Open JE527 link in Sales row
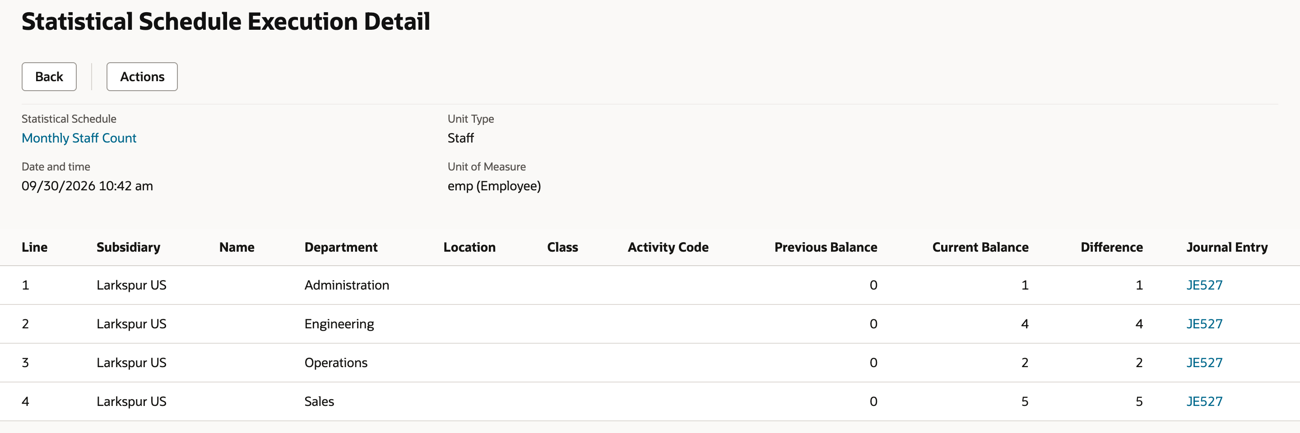This screenshot has height=433, width=1300. pyautogui.click(x=1204, y=402)
